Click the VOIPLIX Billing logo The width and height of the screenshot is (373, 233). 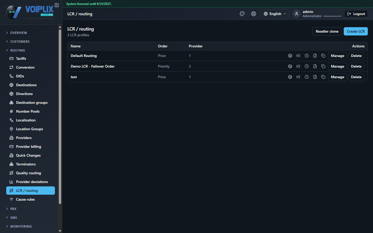coord(30,12)
